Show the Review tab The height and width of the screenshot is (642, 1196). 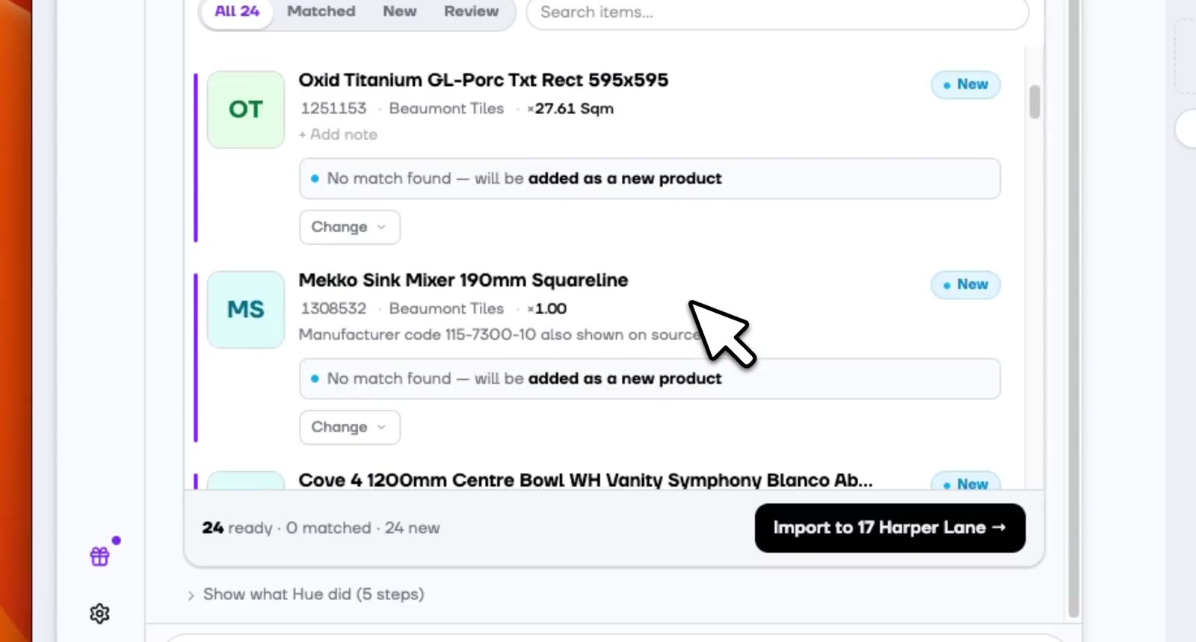click(x=471, y=11)
